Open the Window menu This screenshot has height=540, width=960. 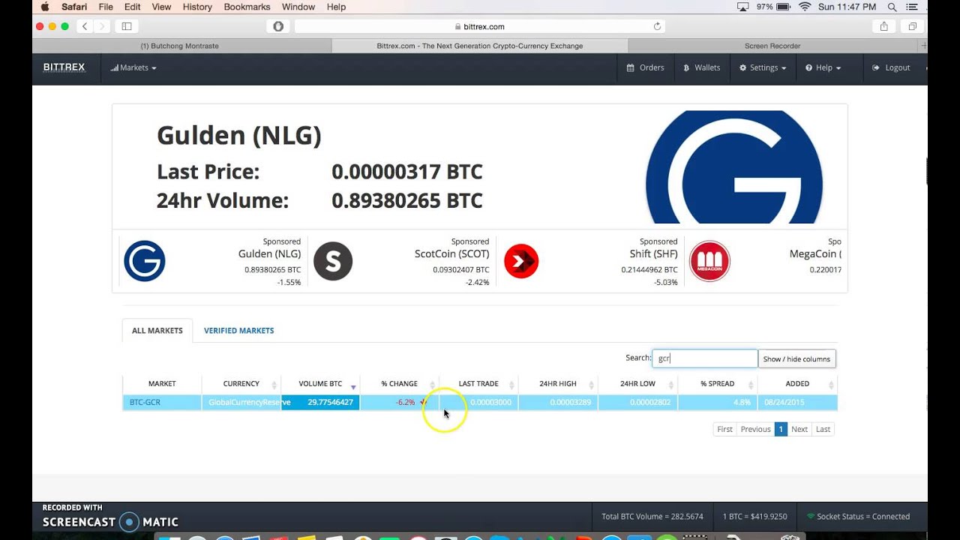tap(298, 7)
